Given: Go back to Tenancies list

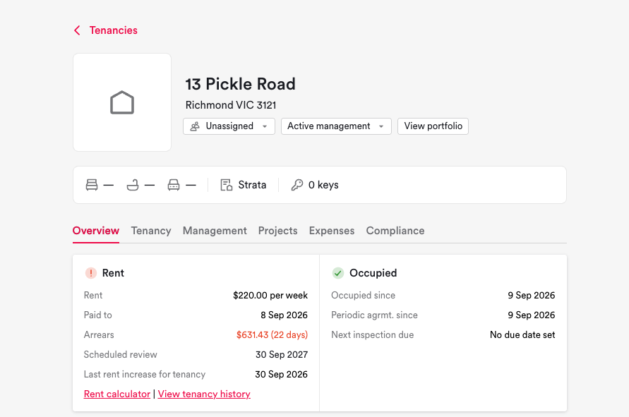Looking at the screenshot, I should click(113, 30).
